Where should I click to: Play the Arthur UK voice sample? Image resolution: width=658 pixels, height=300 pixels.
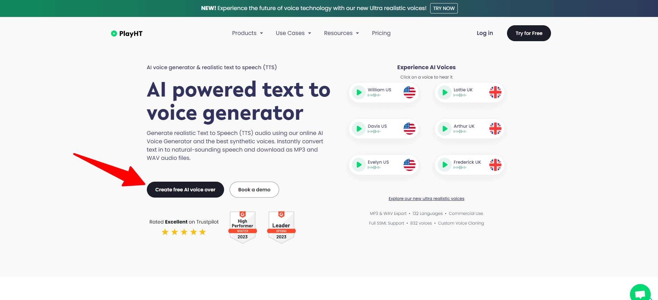(445, 129)
